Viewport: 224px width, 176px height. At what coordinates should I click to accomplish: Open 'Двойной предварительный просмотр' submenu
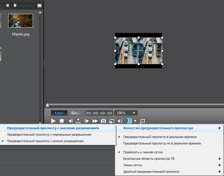pyautogui.click(x=151, y=172)
